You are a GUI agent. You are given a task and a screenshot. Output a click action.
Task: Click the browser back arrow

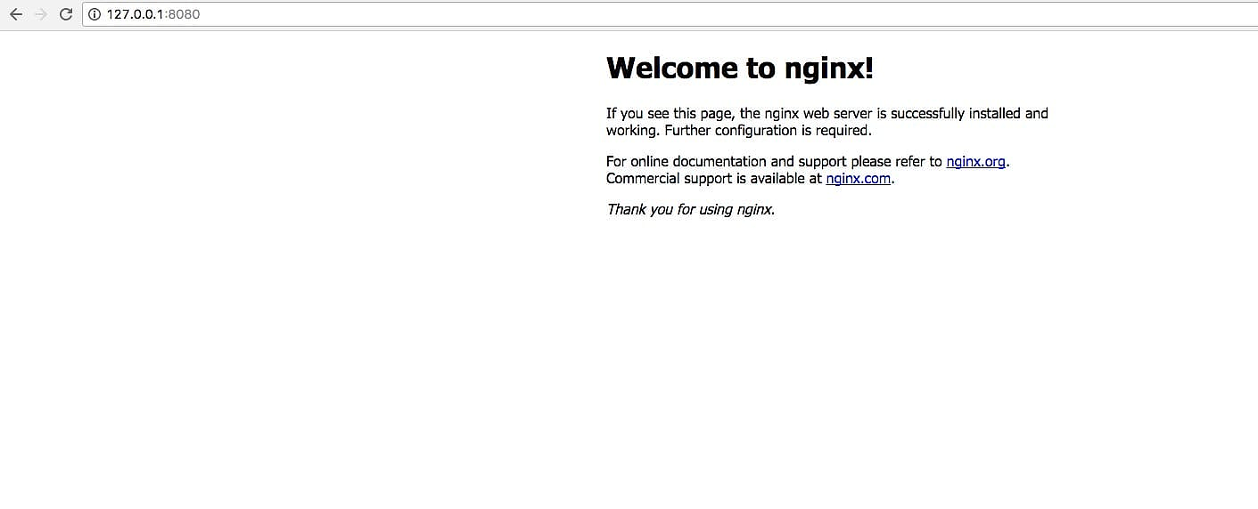[15, 14]
